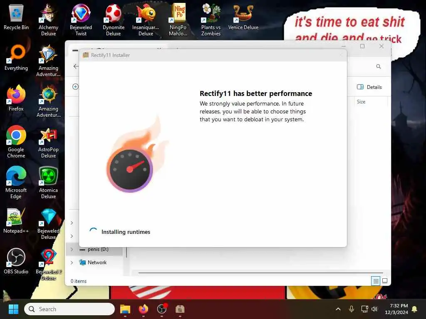Screen dimensions: 426x319
Task: Open the Amazing Adventures globe icon shortcut
Action: point(48,101)
